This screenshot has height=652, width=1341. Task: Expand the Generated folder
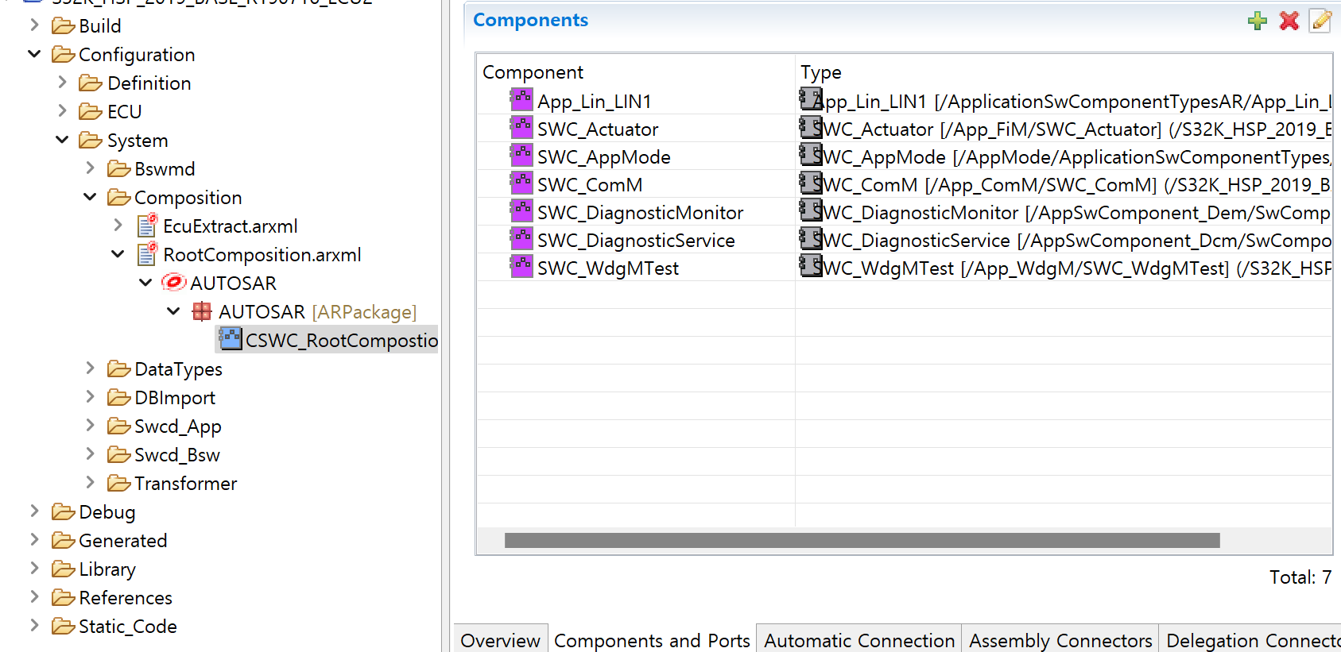click(x=34, y=540)
